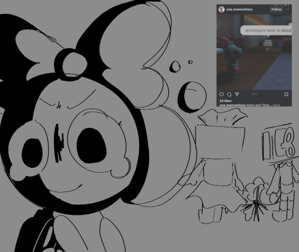Viewport: 299px width, 252px height.
Task: Click 'shrimpo's twin is dead' chat bubble
Action: point(266,30)
